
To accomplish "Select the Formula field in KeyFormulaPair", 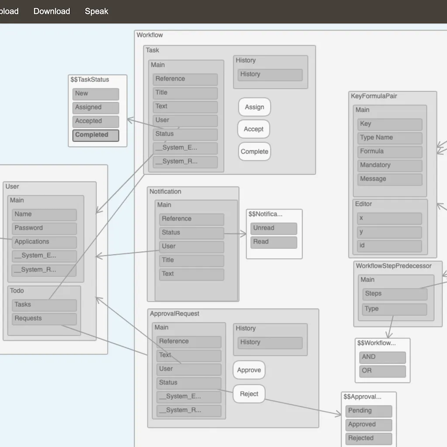I will [x=389, y=151].
